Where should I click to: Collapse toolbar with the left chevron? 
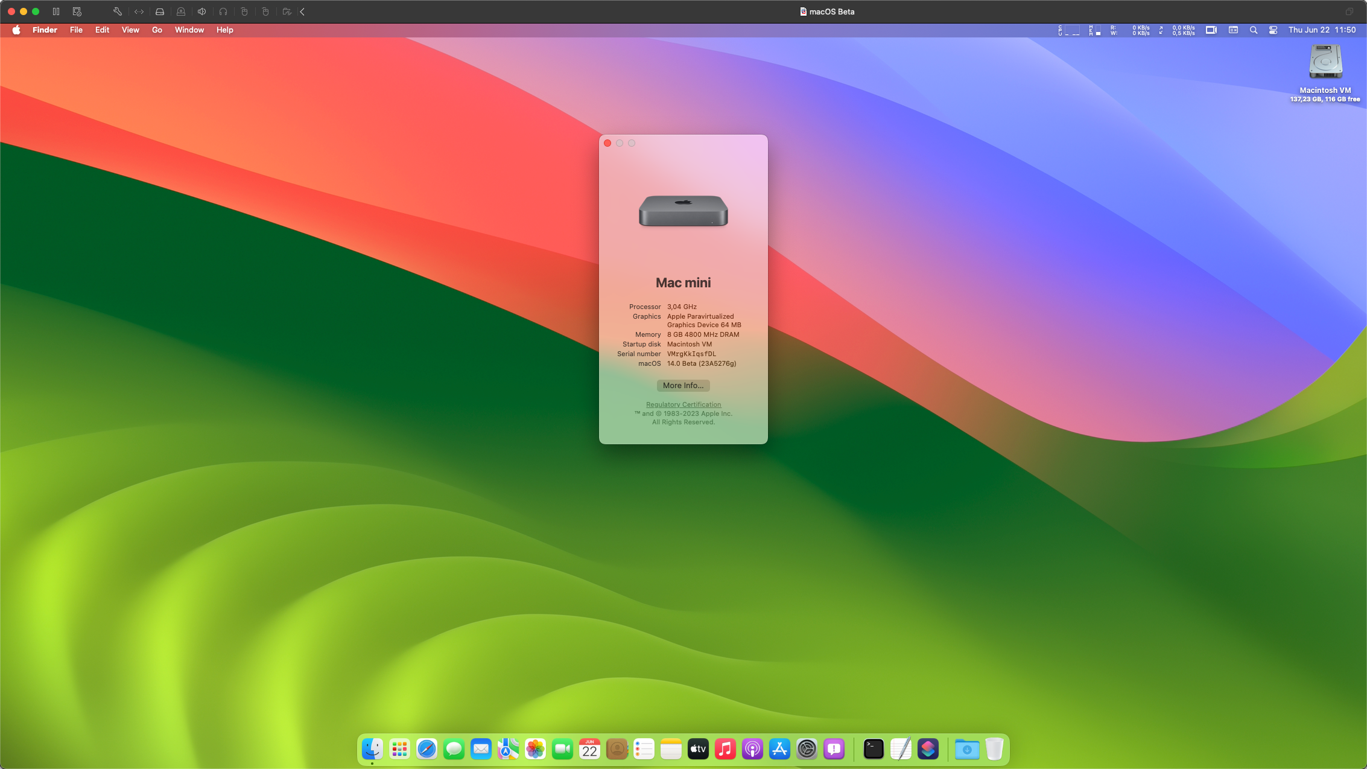pyautogui.click(x=302, y=11)
